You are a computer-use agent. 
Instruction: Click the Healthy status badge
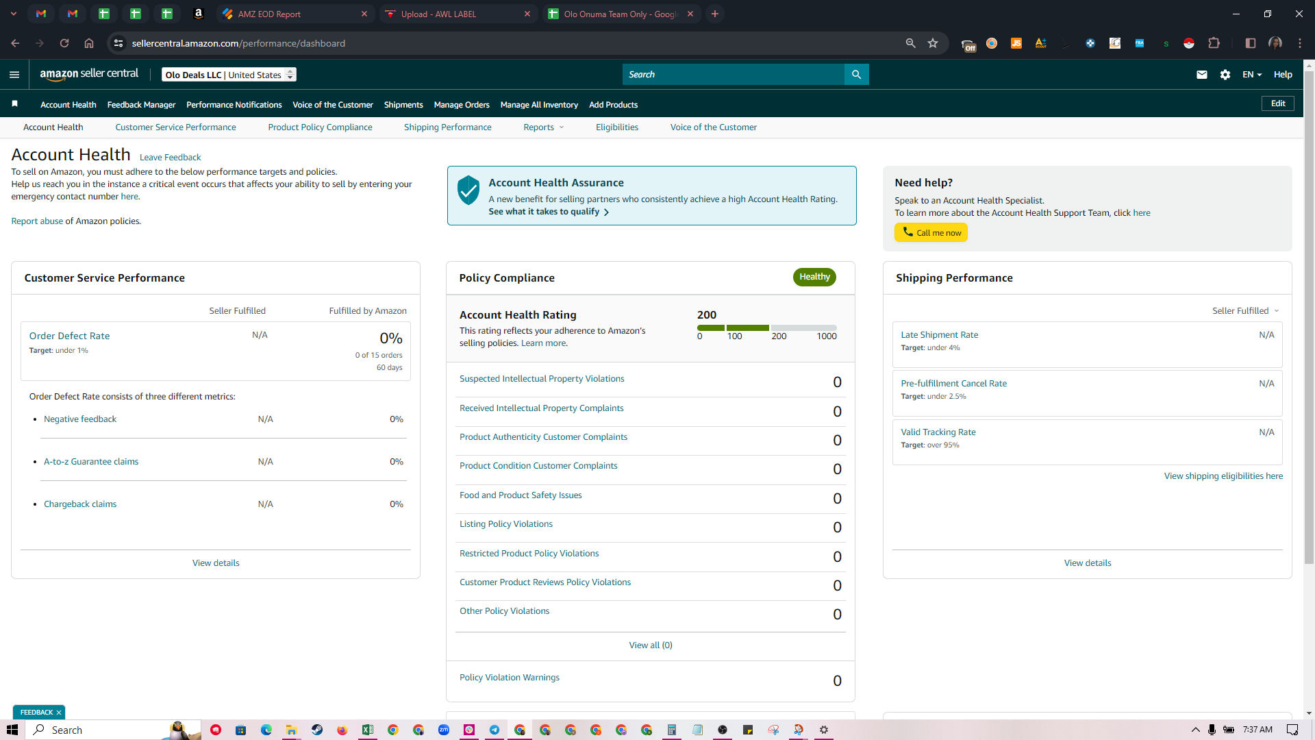[x=814, y=277]
